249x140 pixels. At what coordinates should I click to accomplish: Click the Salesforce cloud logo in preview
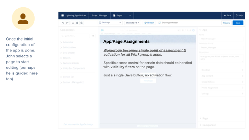[102, 30]
